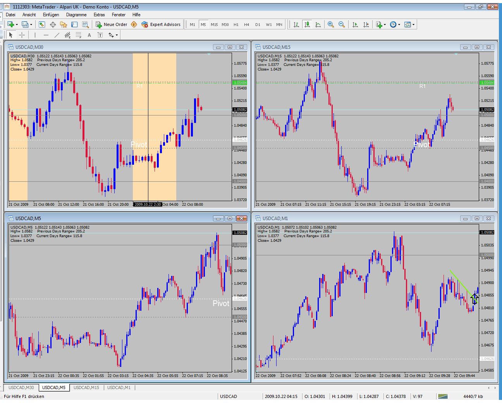Click the Expert Advisors button
Screen dimensions: 502x403
tap(161, 24)
